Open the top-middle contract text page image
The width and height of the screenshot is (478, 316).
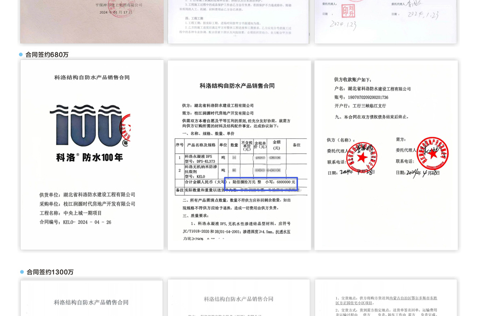(x=238, y=21)
